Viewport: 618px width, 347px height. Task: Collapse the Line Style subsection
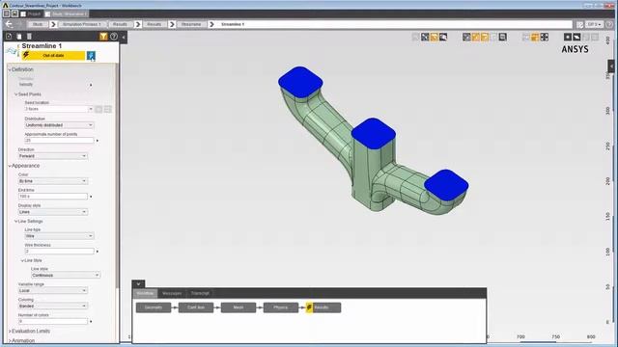(22, 260)
